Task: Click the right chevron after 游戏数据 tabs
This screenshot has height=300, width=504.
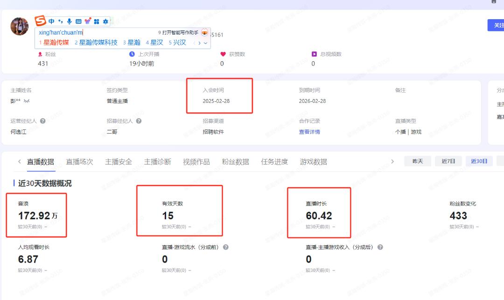Action: 393,161
